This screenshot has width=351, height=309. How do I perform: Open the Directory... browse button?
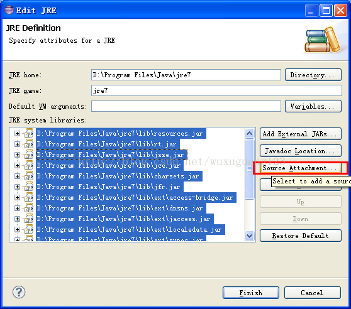pos(313,75)
